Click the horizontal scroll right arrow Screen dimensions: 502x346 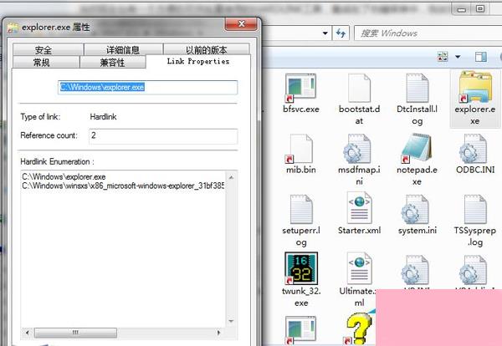pos(219,333)
